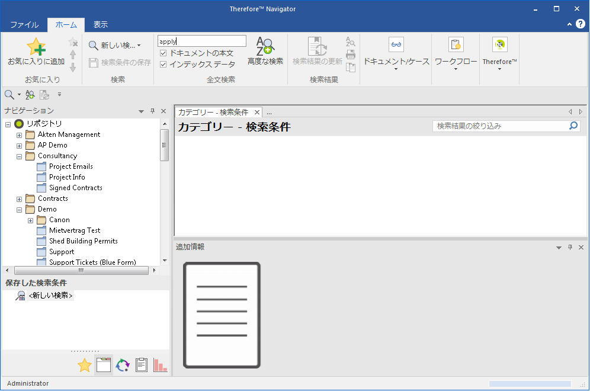This screenshot has height=391, width=590.
Task: Collapse the Consultancy folder
Action: 19,156
